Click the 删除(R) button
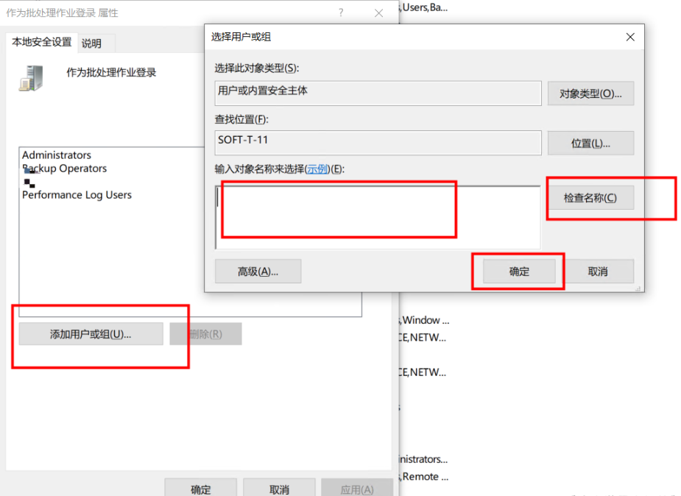 pos(205,334)
